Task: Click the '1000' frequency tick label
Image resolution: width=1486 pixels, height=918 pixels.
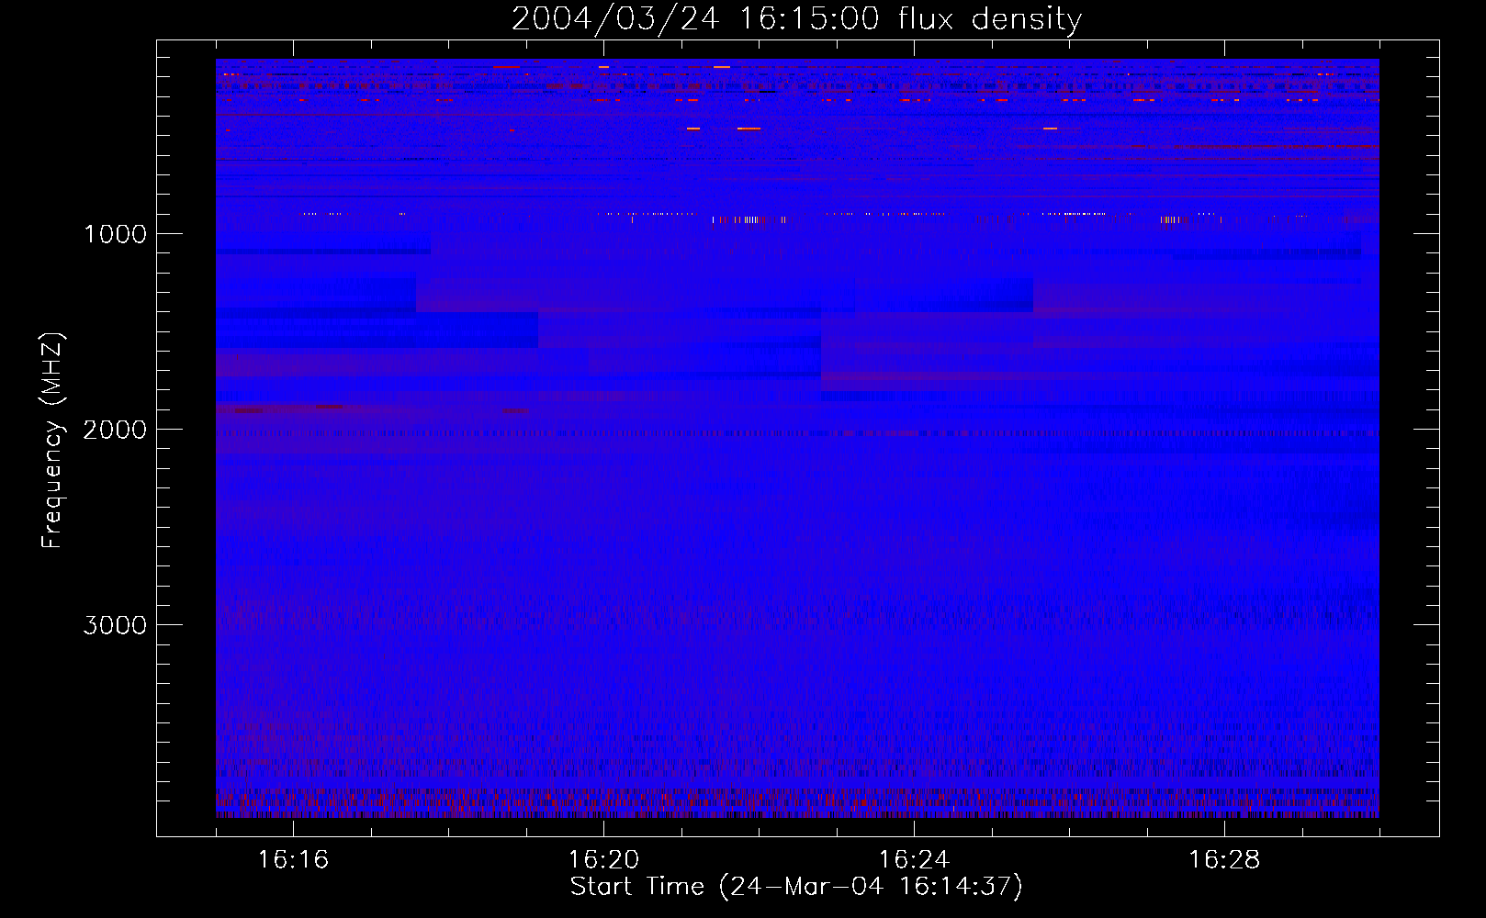Action: (x=115, y=234)
